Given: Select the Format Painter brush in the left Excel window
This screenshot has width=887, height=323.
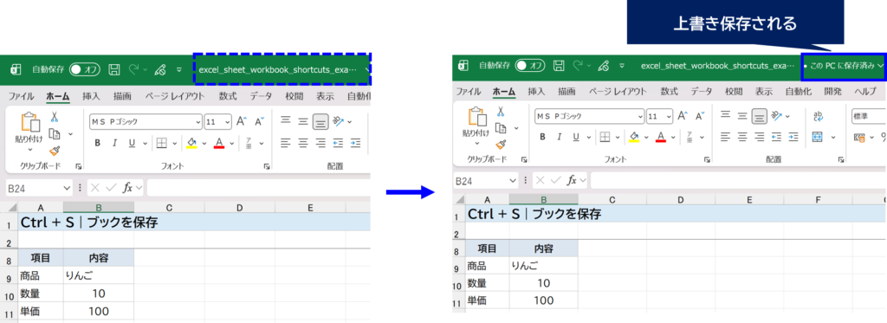Looking at the screenshot, I should click(x=55, y=151).
